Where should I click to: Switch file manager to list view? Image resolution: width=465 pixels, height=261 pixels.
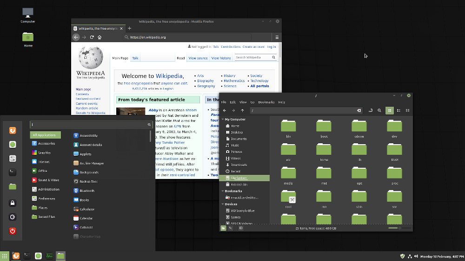click(x=399, y=110)
